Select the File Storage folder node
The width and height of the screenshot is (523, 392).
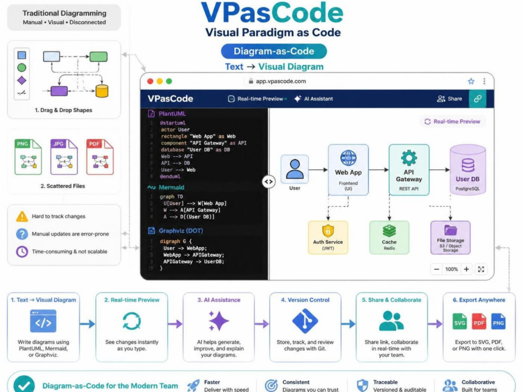[450, 238]
